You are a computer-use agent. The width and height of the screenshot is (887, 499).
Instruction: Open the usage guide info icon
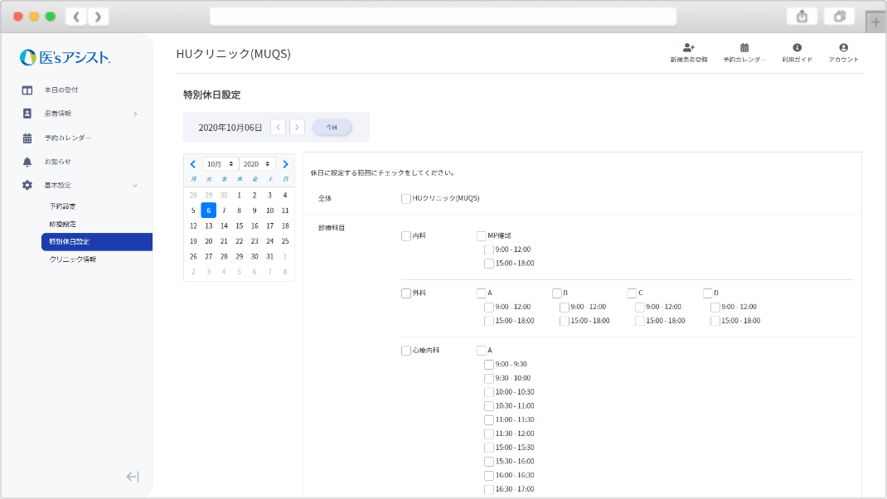coord(797,48)
